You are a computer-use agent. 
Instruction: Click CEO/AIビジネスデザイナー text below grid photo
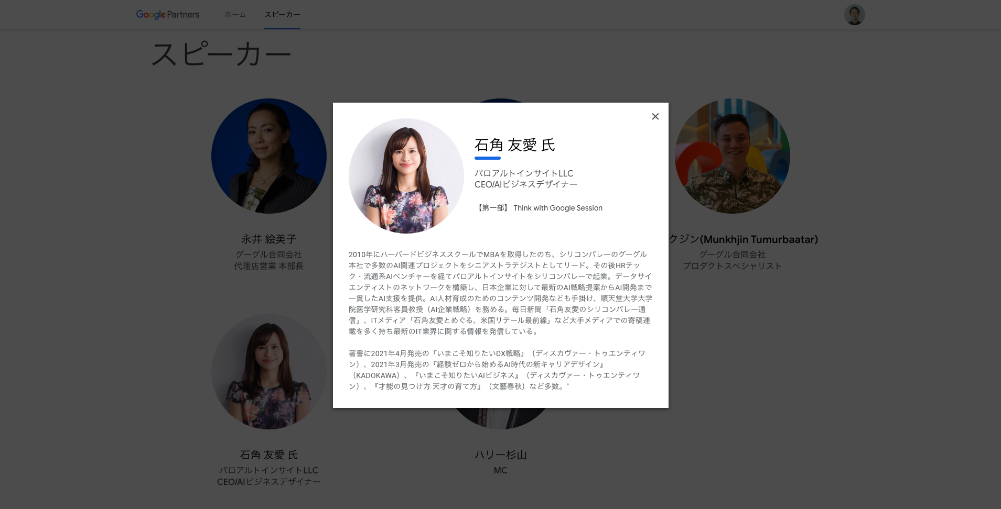coord(269,482)
